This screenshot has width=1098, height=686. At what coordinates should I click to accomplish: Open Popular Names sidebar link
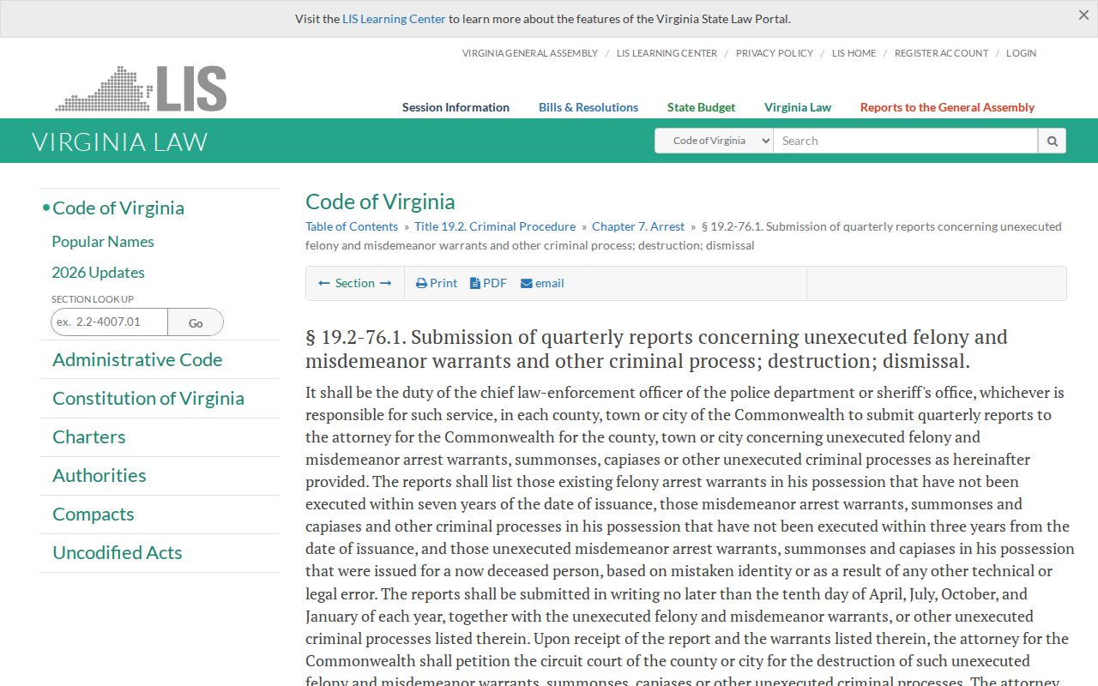click(x=103, y=242)
